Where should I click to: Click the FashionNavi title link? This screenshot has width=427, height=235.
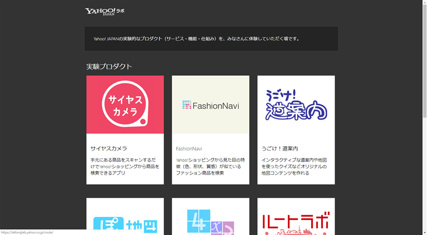pos(189,149)
